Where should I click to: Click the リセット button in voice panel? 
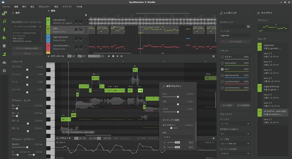click(27, 54)
